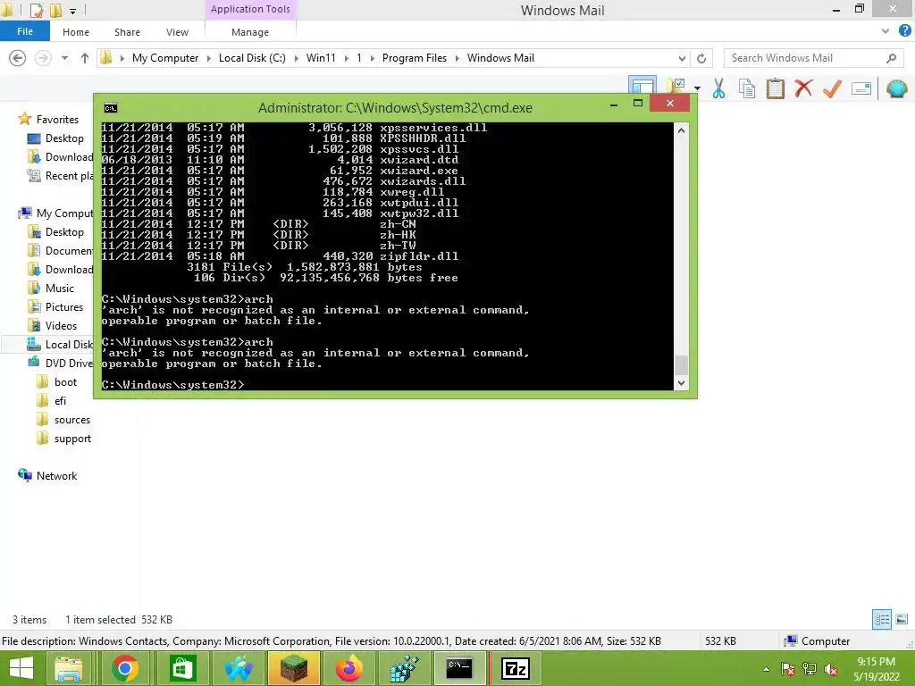Select Program Files breadcrumb segment

415,58
